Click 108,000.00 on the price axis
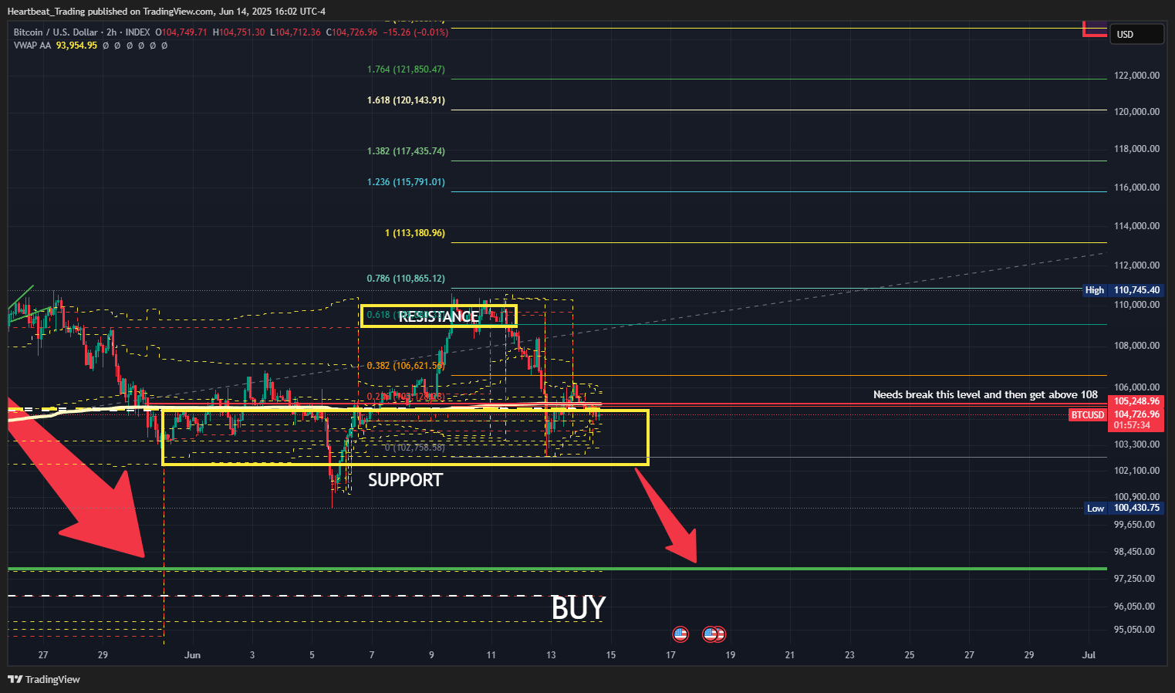This screenshot has width=1175, height=693. click(1136, 346)
